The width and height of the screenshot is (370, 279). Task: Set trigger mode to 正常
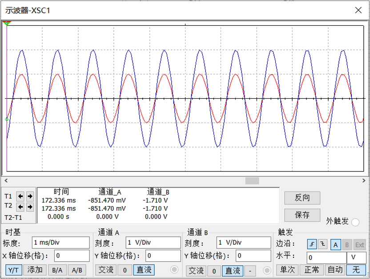[312, 270]
